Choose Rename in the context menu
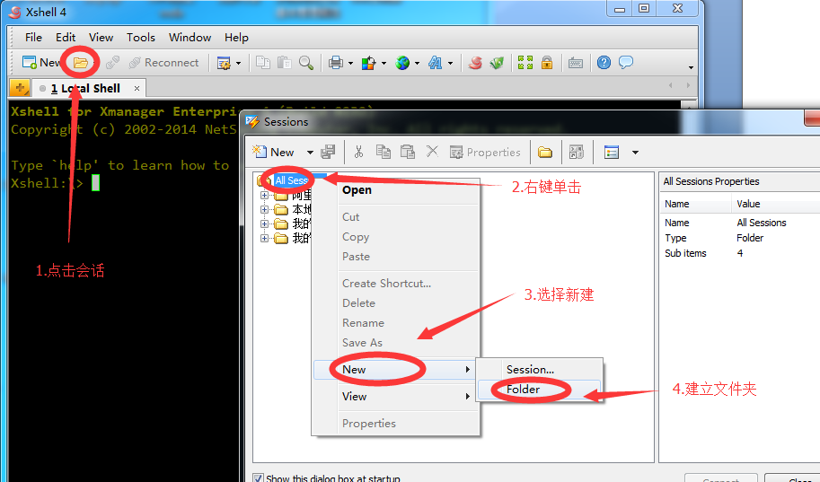820x482 pixels. coord(395,323)
